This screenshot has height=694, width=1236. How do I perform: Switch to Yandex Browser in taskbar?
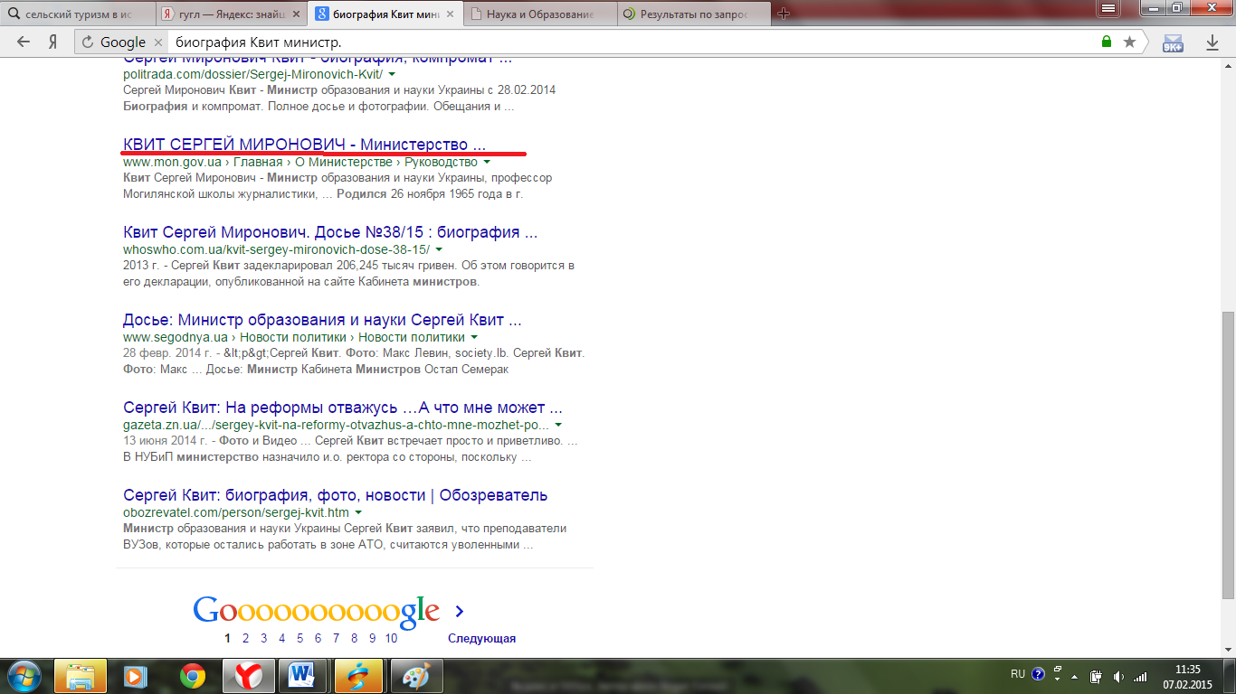[248, 676]
